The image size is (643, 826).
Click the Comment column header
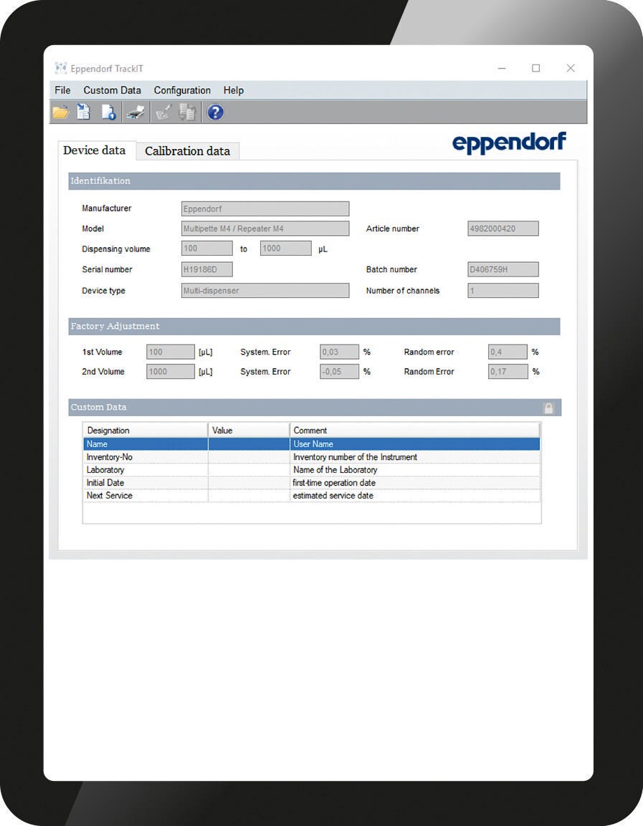415,431
